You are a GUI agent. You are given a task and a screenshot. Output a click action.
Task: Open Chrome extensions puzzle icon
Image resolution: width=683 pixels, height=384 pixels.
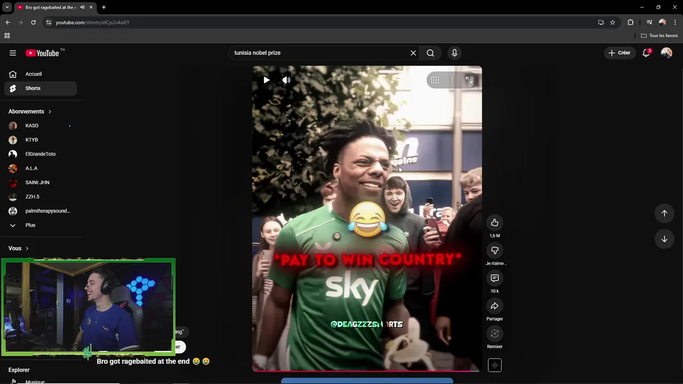pos(631,22)
